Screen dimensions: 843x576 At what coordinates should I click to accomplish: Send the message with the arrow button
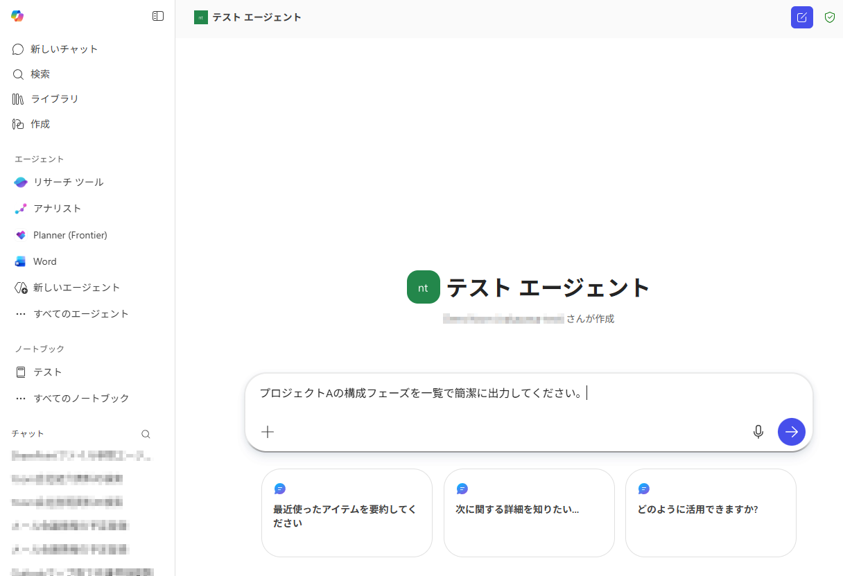(791, 432)
